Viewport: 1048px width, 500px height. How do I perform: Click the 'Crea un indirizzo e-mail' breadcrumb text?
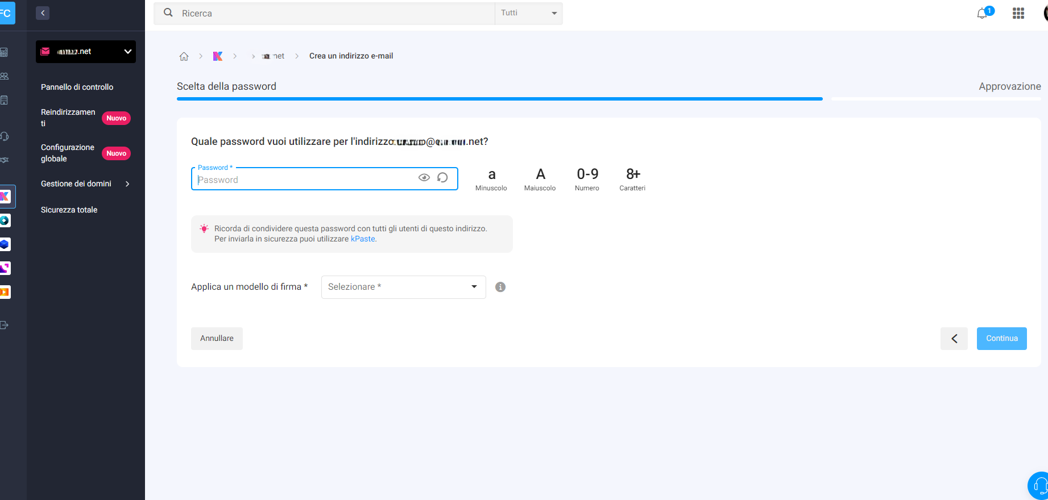click(351, 56)
